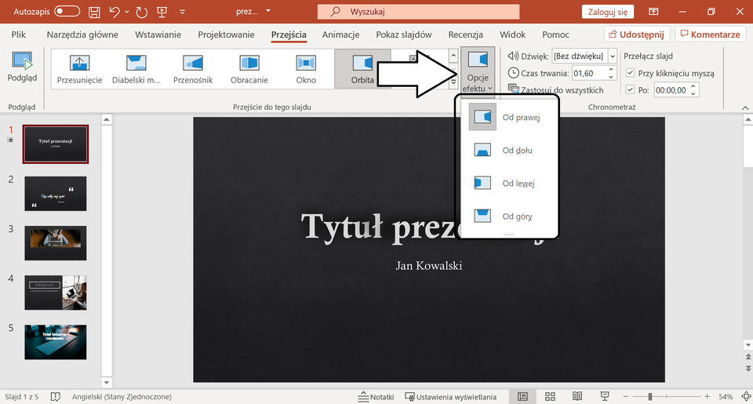Open the Plik tab
This screenshot has width=753, height=404.
click(x=19, y=35)
